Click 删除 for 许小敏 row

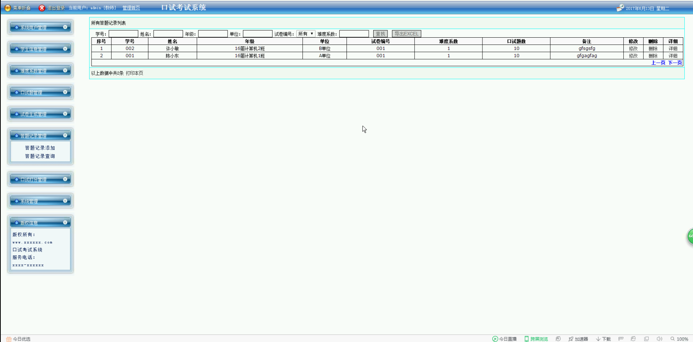[653, 49]
